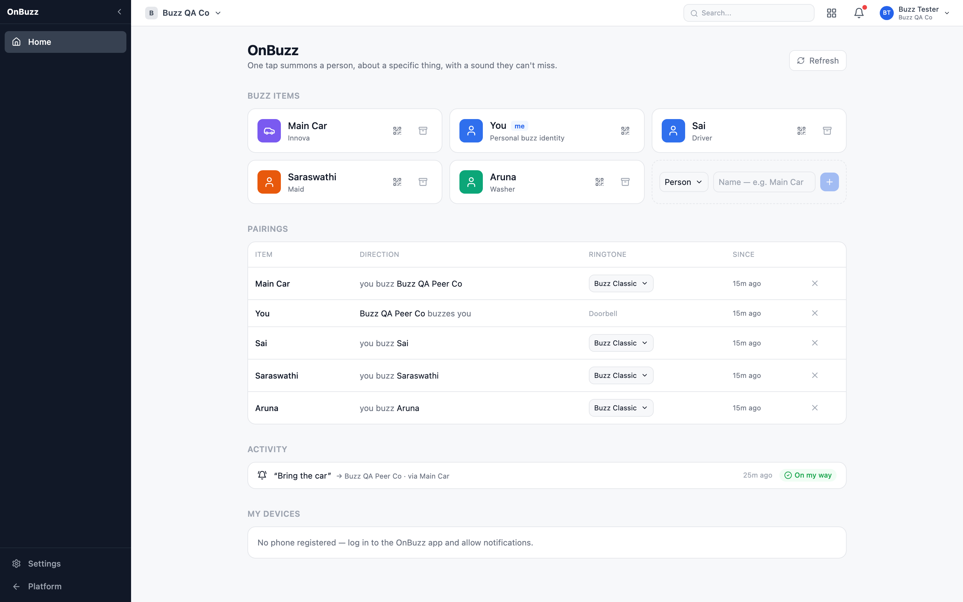Image resolution: width=963 pixels, height=602 pixels.
Task: Open Saraswathi ringtone dropdown
Action: (x=621, y=376)
